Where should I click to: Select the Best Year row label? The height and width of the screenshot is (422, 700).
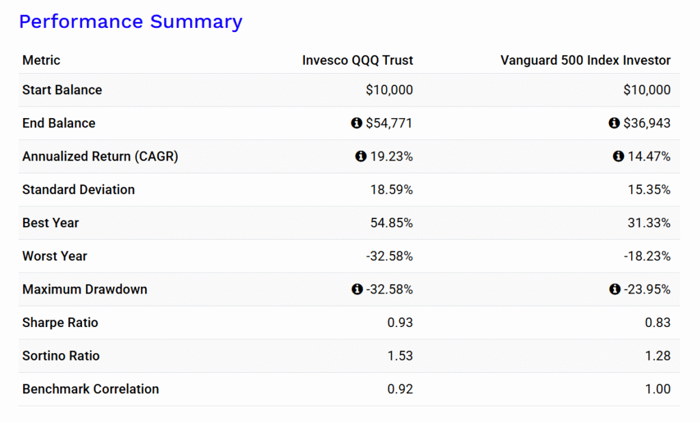click(x=51, y=223)
